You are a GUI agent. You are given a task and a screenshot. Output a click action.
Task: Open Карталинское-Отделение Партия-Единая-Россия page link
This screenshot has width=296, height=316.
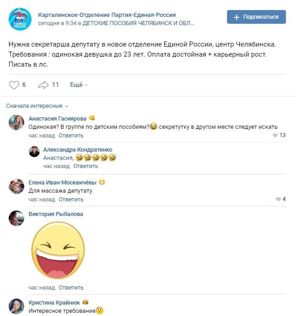pyautogui.click(x=107, y=15)
